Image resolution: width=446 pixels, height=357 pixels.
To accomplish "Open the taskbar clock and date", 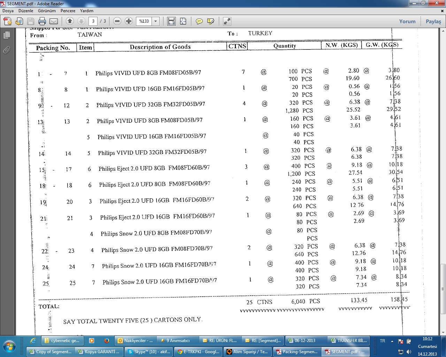I will tap(428, 346).
